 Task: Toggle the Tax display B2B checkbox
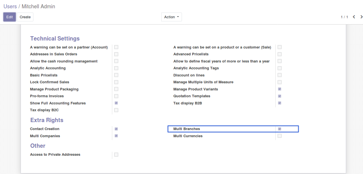tap(280, 103)
